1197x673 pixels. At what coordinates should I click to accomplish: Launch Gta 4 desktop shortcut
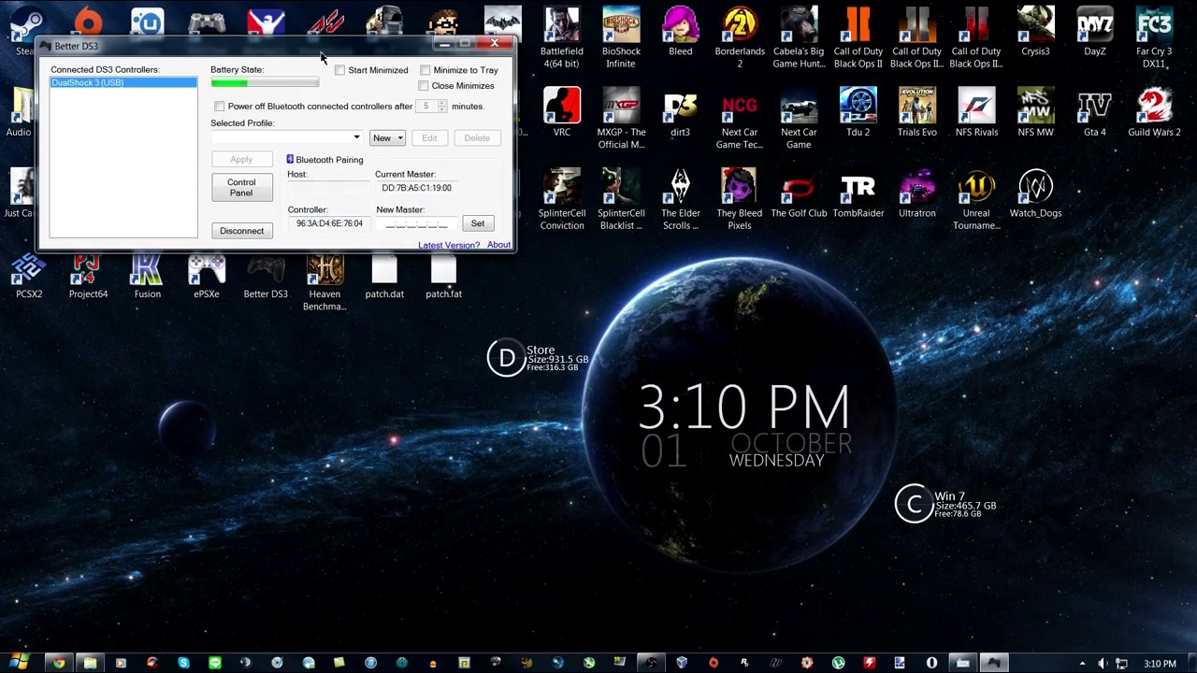pyautogui.click(x=1094, y=113)
